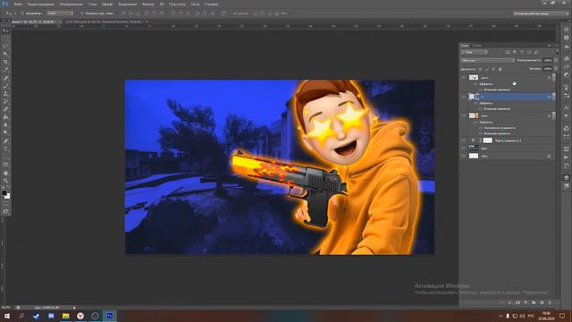The height and width of the screenshot is (322, 572).
Task: Select the Healing Brush tool
Action: tap(5, 78)
